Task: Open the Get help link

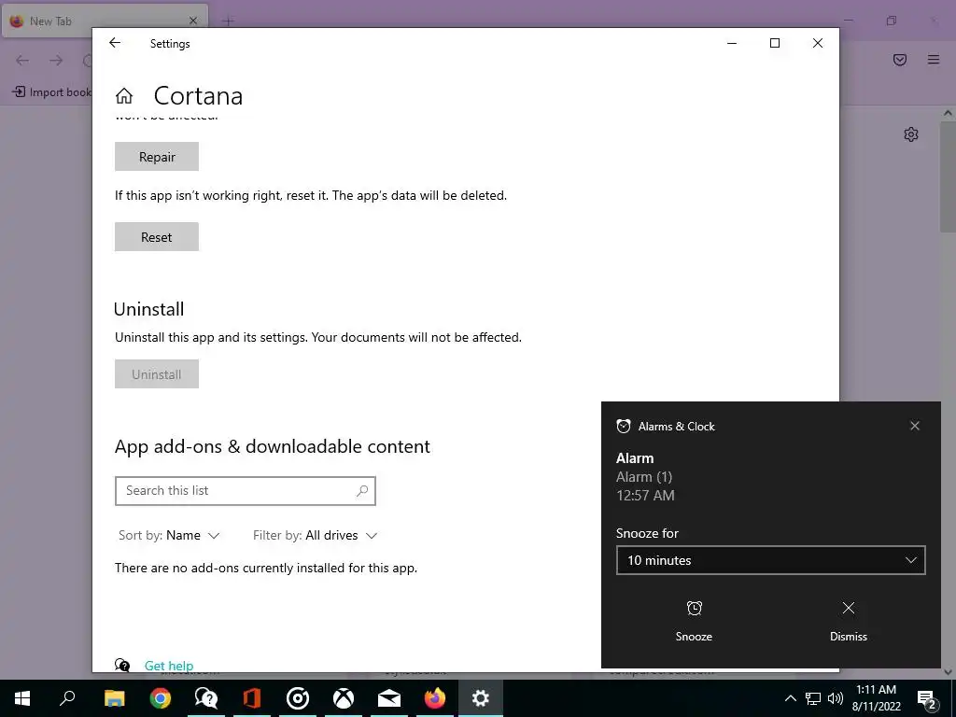Action: pyautogui.click(x=169, y=665)
